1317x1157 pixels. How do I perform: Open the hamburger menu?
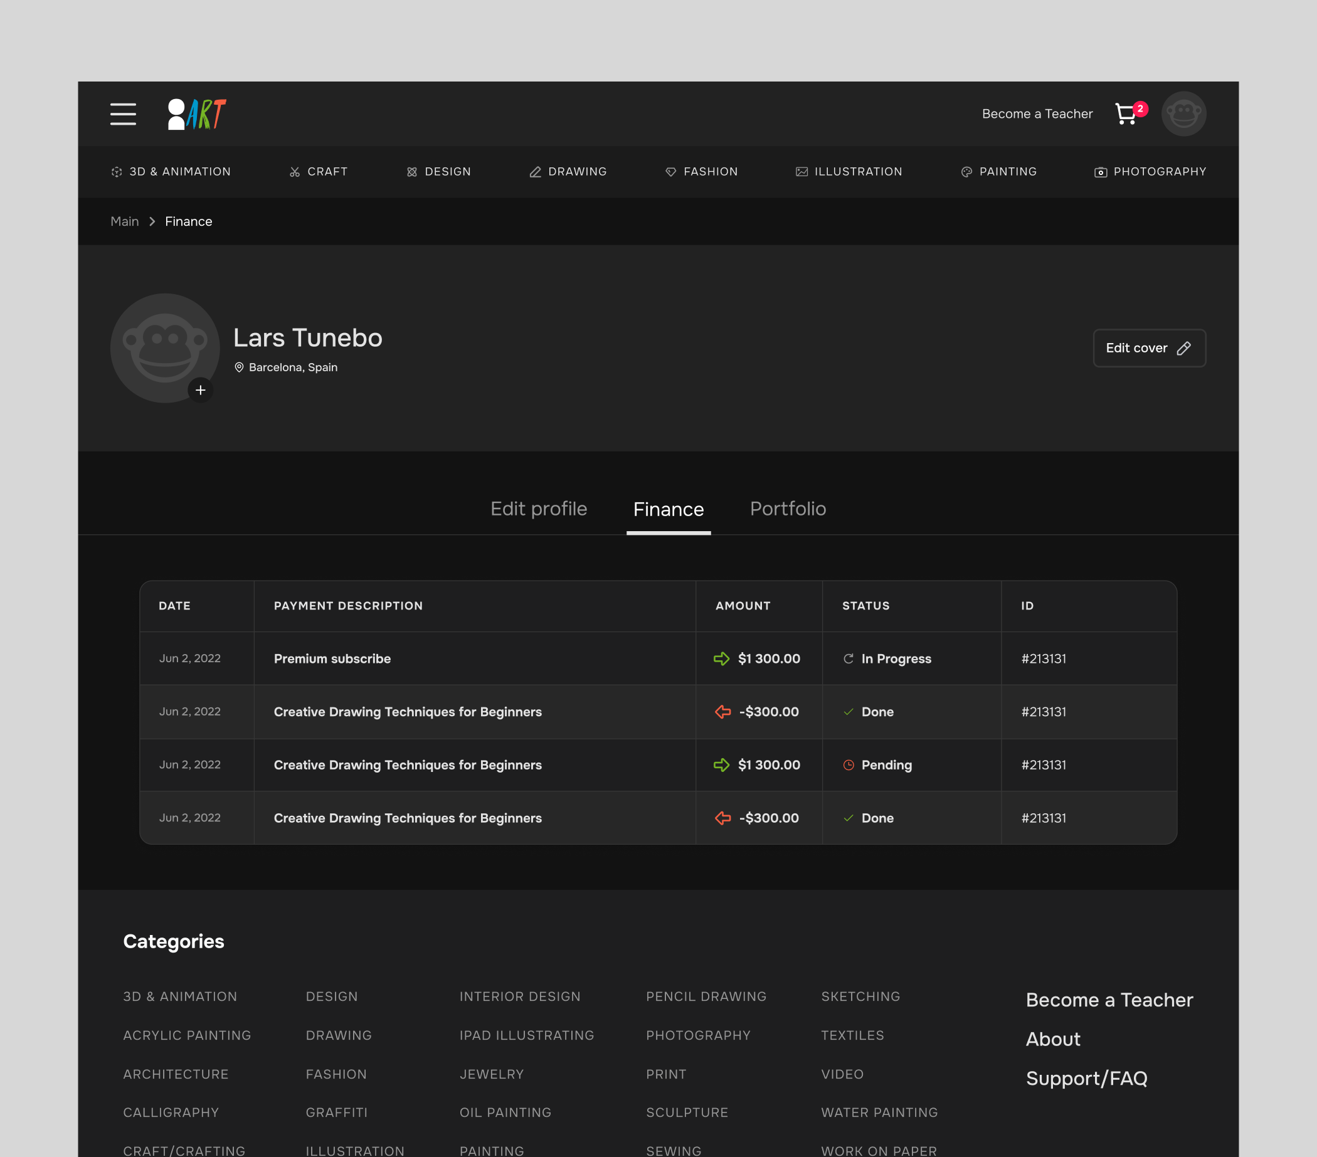click(x=122, y=114)
